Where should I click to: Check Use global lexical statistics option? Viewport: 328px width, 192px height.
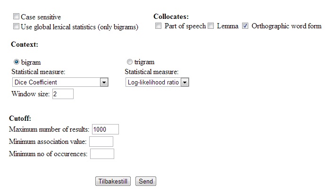click(x=17, y=27)
